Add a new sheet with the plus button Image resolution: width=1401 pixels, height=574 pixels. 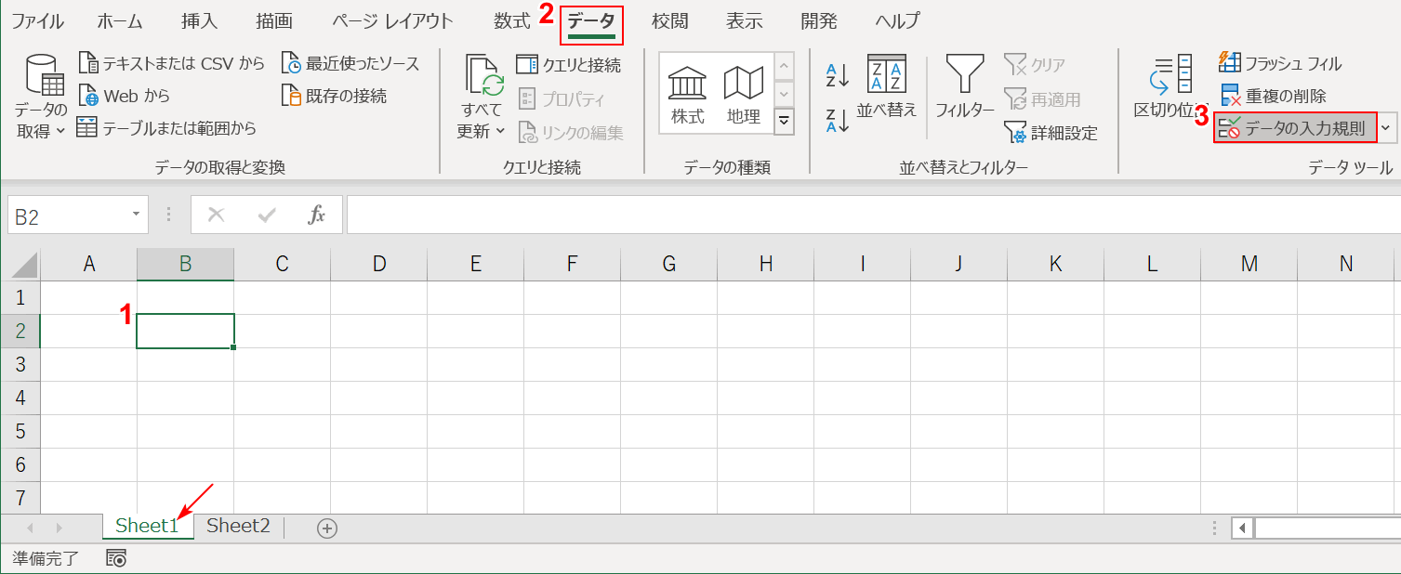click(x=327, y=526)
